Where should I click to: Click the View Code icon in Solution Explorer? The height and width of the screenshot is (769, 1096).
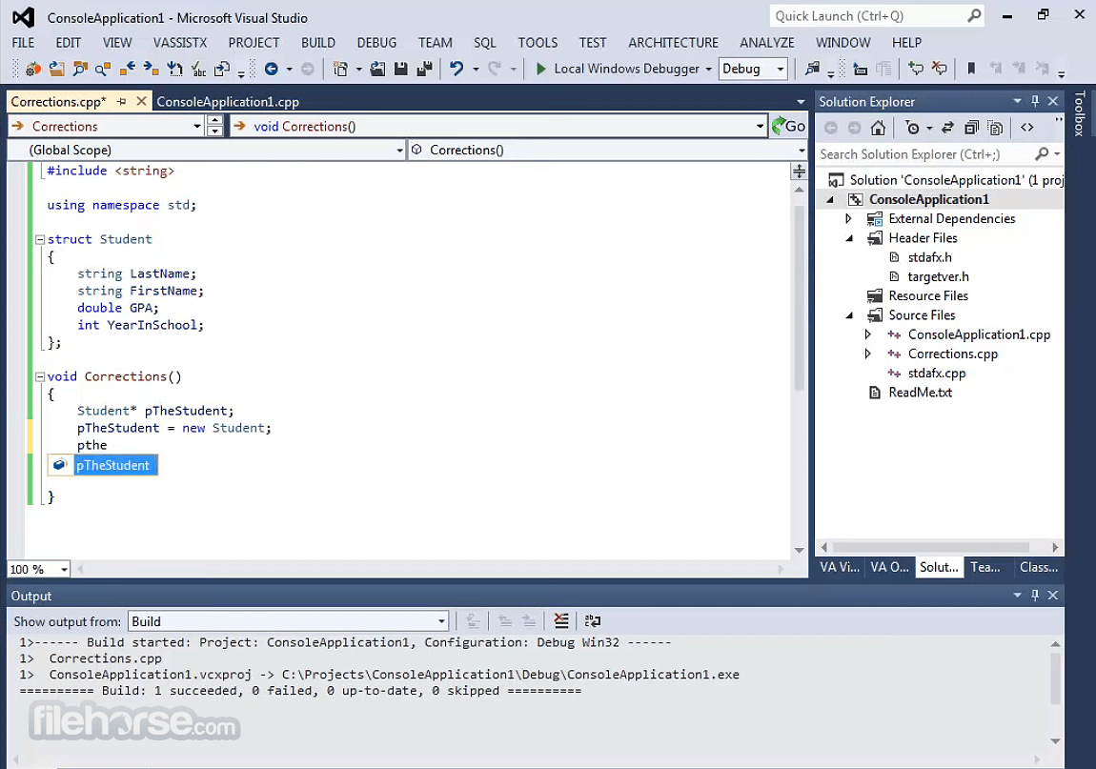[x=1026, y=128]
